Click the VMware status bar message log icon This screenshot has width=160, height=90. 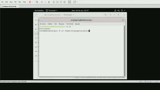tap(157, 82)
